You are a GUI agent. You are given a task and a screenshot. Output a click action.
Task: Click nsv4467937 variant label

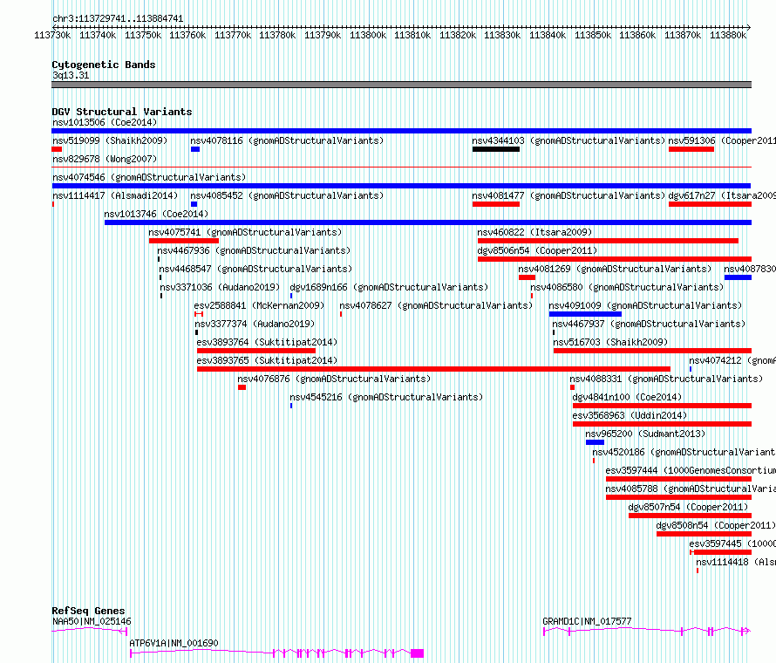649,324
